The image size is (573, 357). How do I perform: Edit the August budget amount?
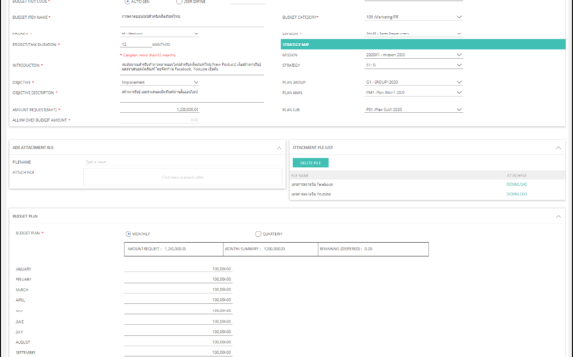point(178,342)
